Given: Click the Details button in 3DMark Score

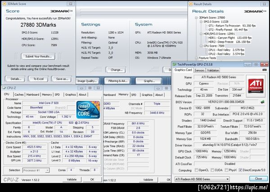Looking at the screenshot, I should pos(16,79).
